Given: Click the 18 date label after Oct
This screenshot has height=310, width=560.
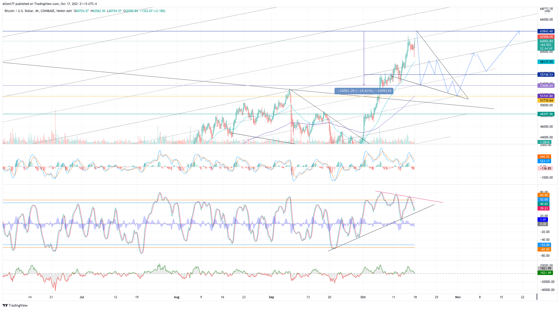Looking at the screenshot, I should (415, 297).
